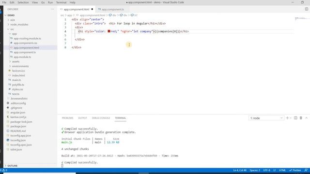Open tsconfig.app.json file
Image resolution: width=310 pixels, height=174 pixels.
(x=20, y=135)
